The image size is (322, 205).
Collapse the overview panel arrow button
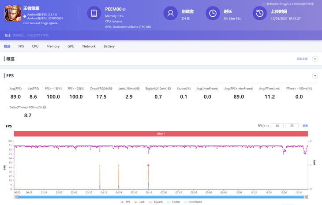pyautogui.click(x=315, y=59)
